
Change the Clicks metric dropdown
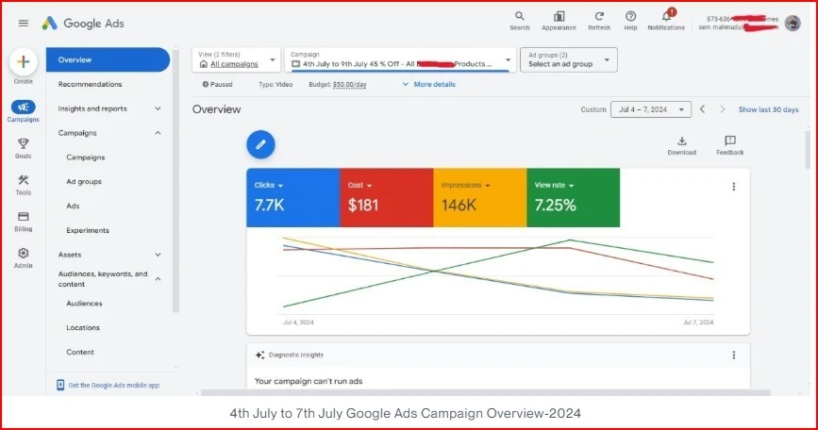tap(269, 185)
